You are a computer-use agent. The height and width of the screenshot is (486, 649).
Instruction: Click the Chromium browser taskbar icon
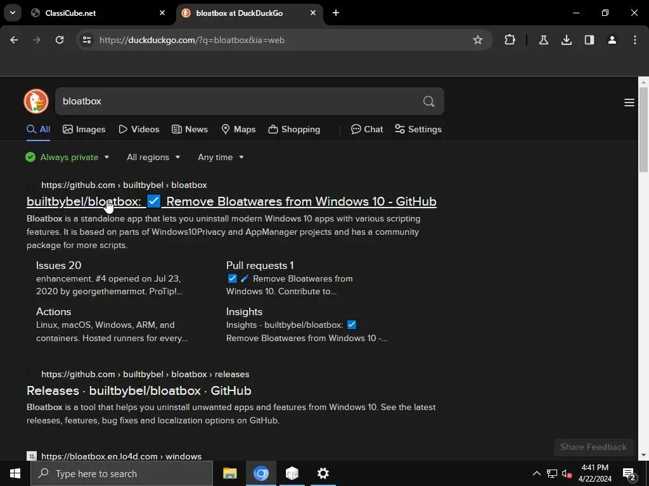260,473
